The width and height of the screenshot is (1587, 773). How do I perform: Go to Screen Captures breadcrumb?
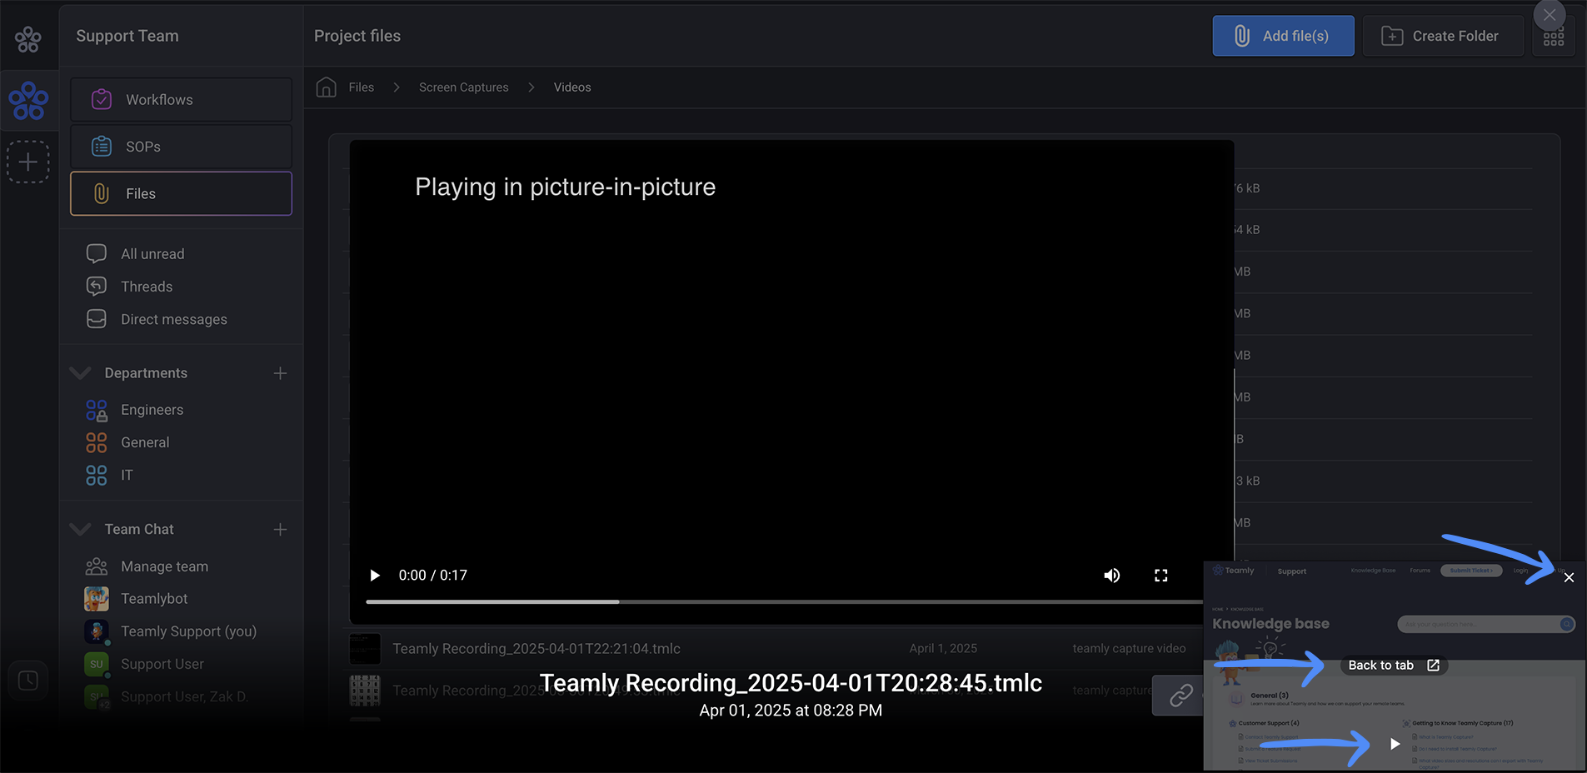pyautogui.click(x=463, y=87)
